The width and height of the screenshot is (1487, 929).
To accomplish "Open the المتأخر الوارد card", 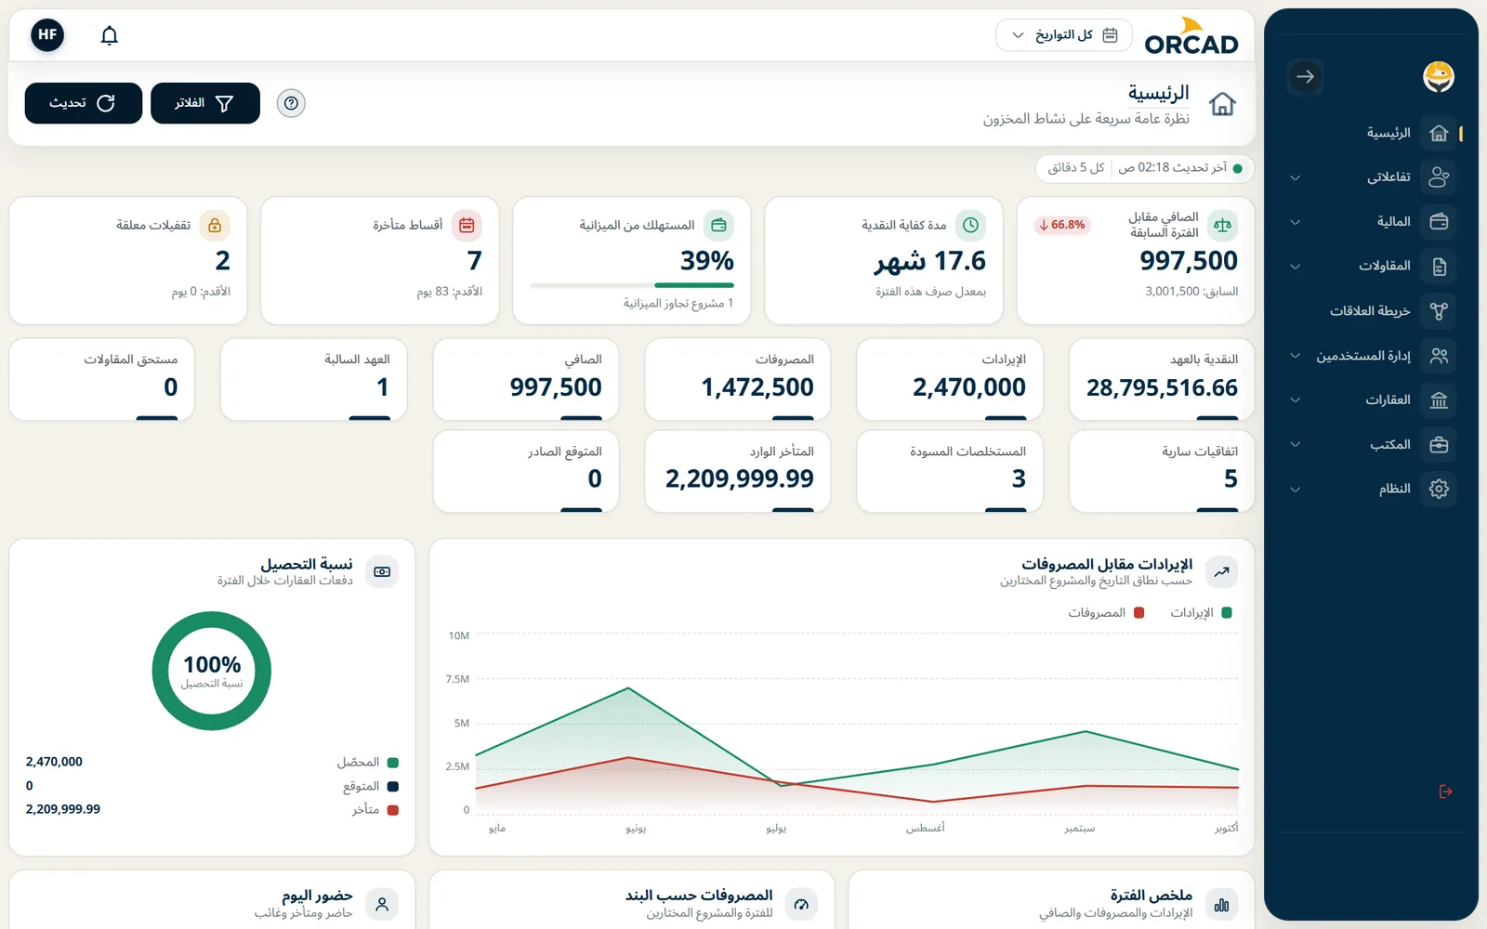I will coord(738,471).
